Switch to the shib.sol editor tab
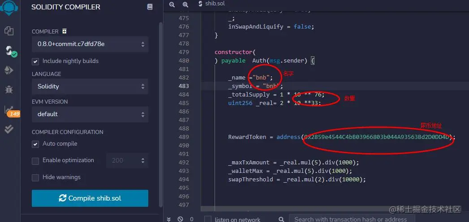This screenshot has width=469, height=222. pos(211,4)
